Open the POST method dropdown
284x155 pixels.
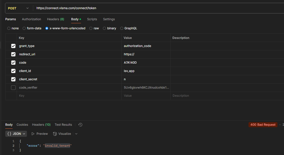tap(18, 8)
